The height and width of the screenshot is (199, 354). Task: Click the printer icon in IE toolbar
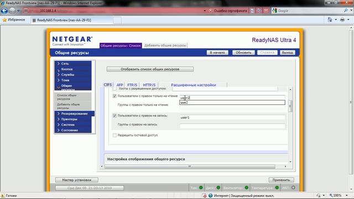tap(342, 20)
